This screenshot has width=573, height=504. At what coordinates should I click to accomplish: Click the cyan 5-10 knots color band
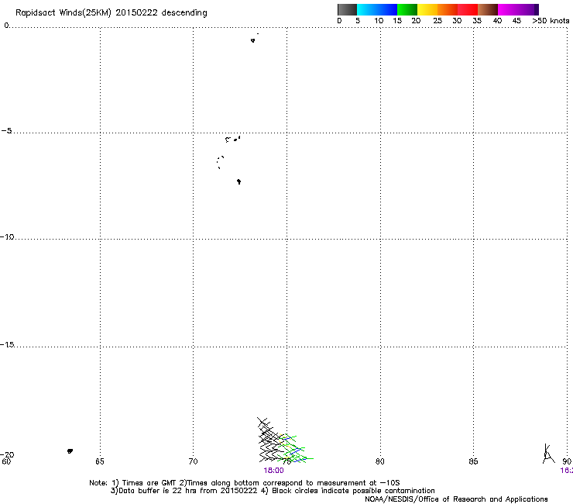367,9
